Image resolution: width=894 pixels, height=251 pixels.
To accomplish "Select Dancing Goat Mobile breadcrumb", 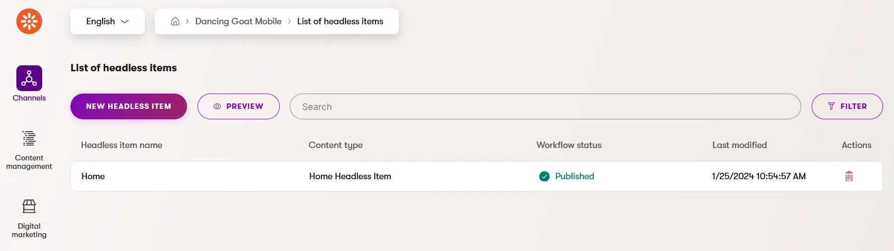I will point(238,21).
